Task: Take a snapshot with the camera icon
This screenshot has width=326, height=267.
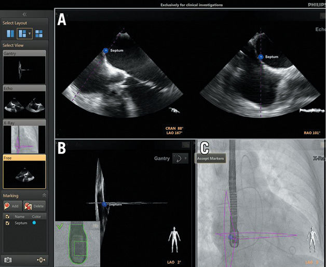Action: [x=8, y=259]
